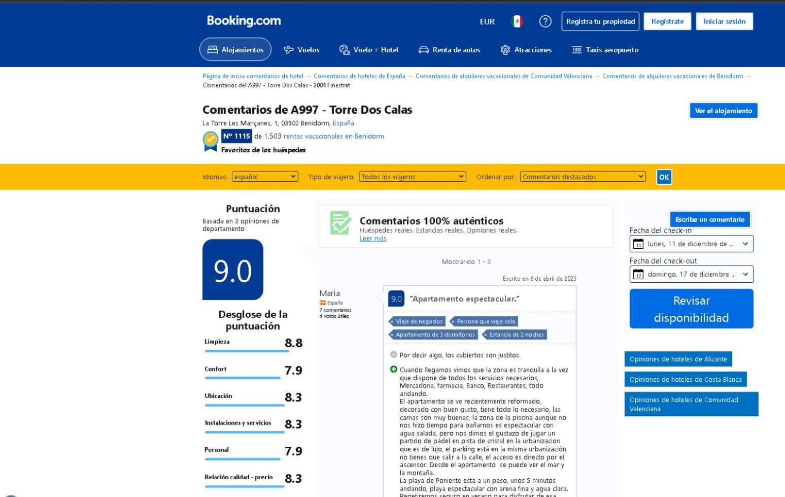
Task: Open the Vuelo + Hotel tab
Action: point(368,50)
